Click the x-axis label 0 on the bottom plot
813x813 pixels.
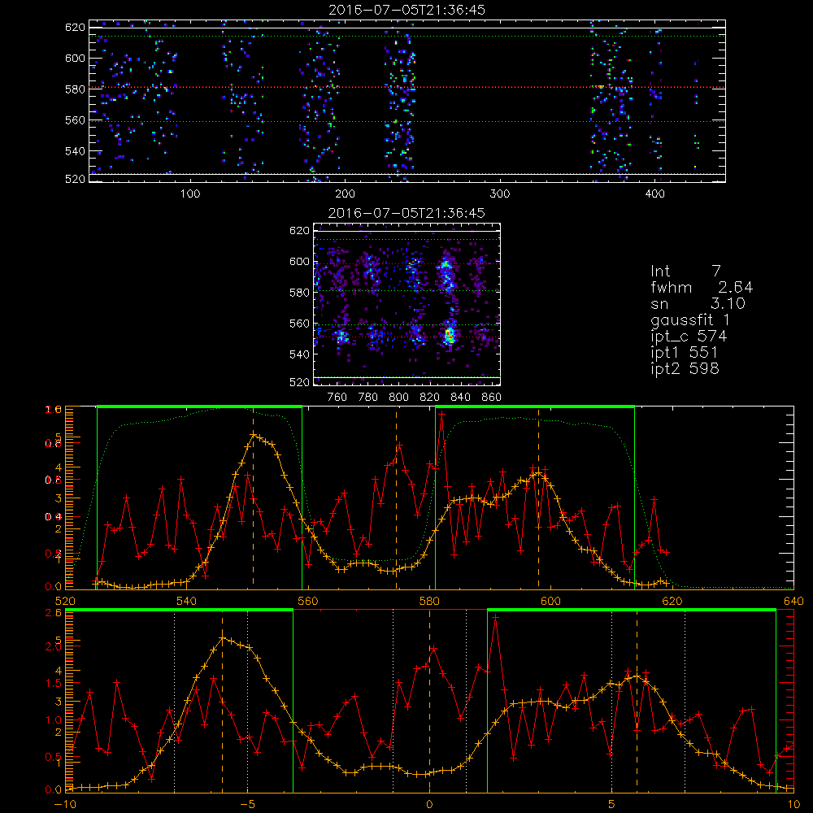[x=429, y=804]
